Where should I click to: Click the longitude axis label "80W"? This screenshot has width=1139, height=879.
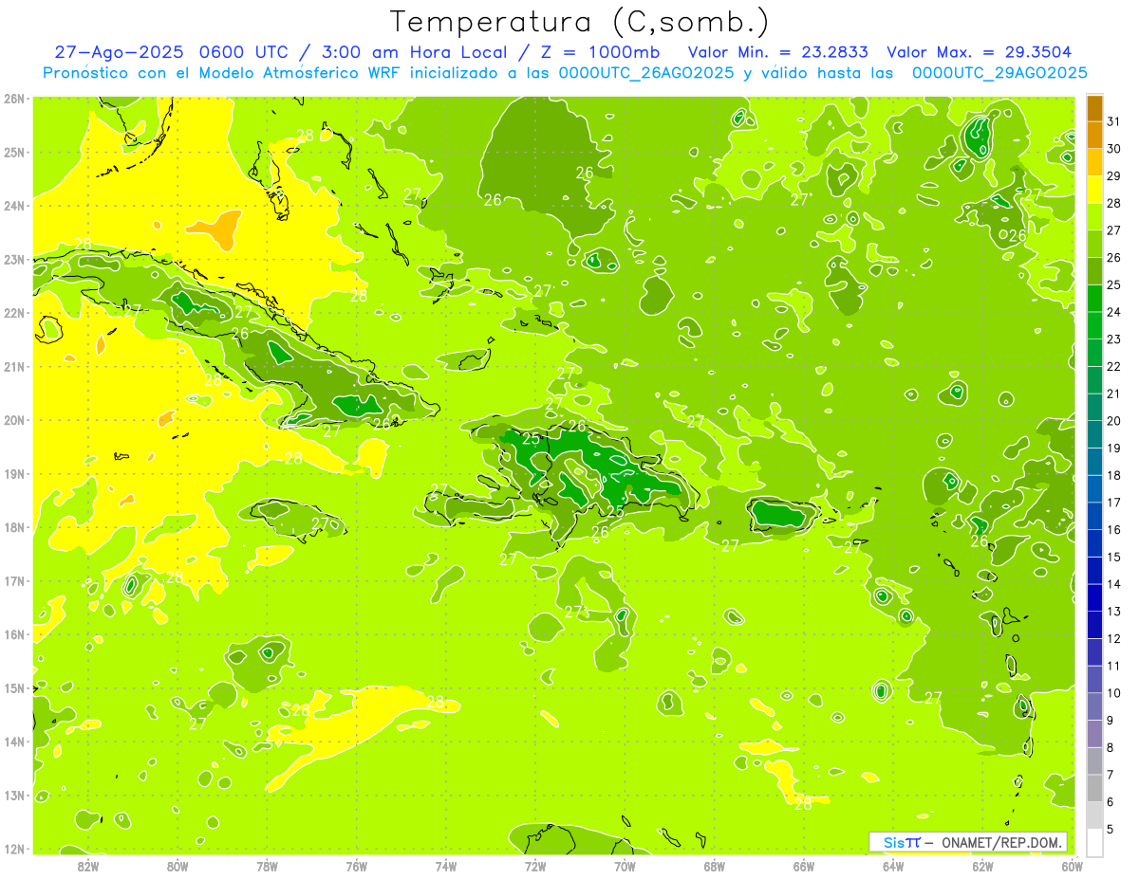click(177, 866)
